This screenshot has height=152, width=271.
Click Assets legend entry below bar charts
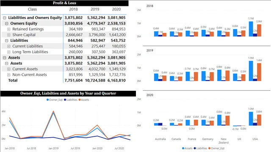pos(187,148)
